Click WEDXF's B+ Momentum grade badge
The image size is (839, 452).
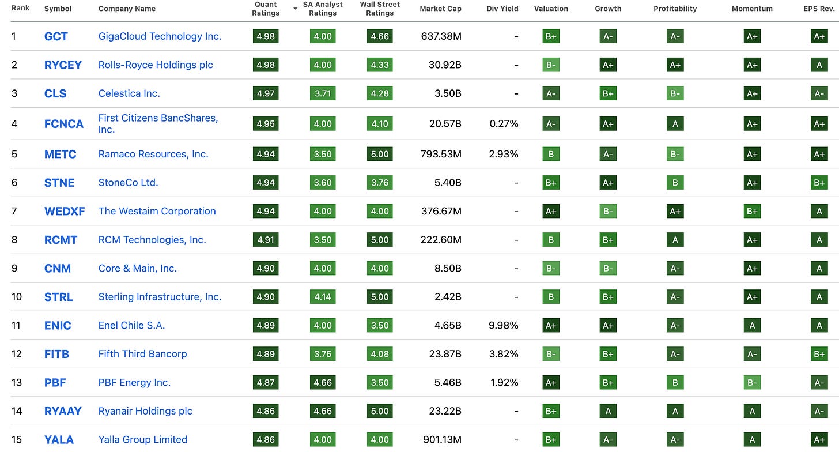point(752,212)
